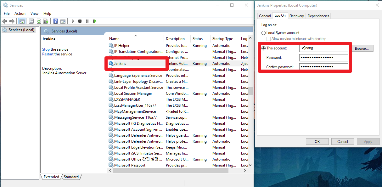Click the gear icon beside Language Experience Service

coord(111,76)
